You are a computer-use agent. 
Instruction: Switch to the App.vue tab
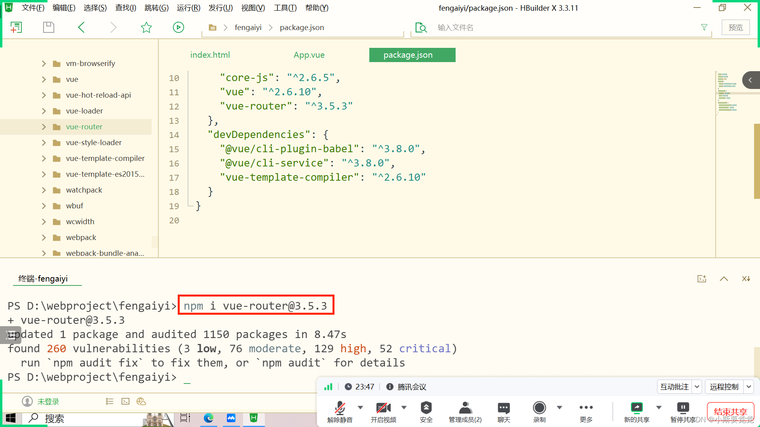[309, 55]
